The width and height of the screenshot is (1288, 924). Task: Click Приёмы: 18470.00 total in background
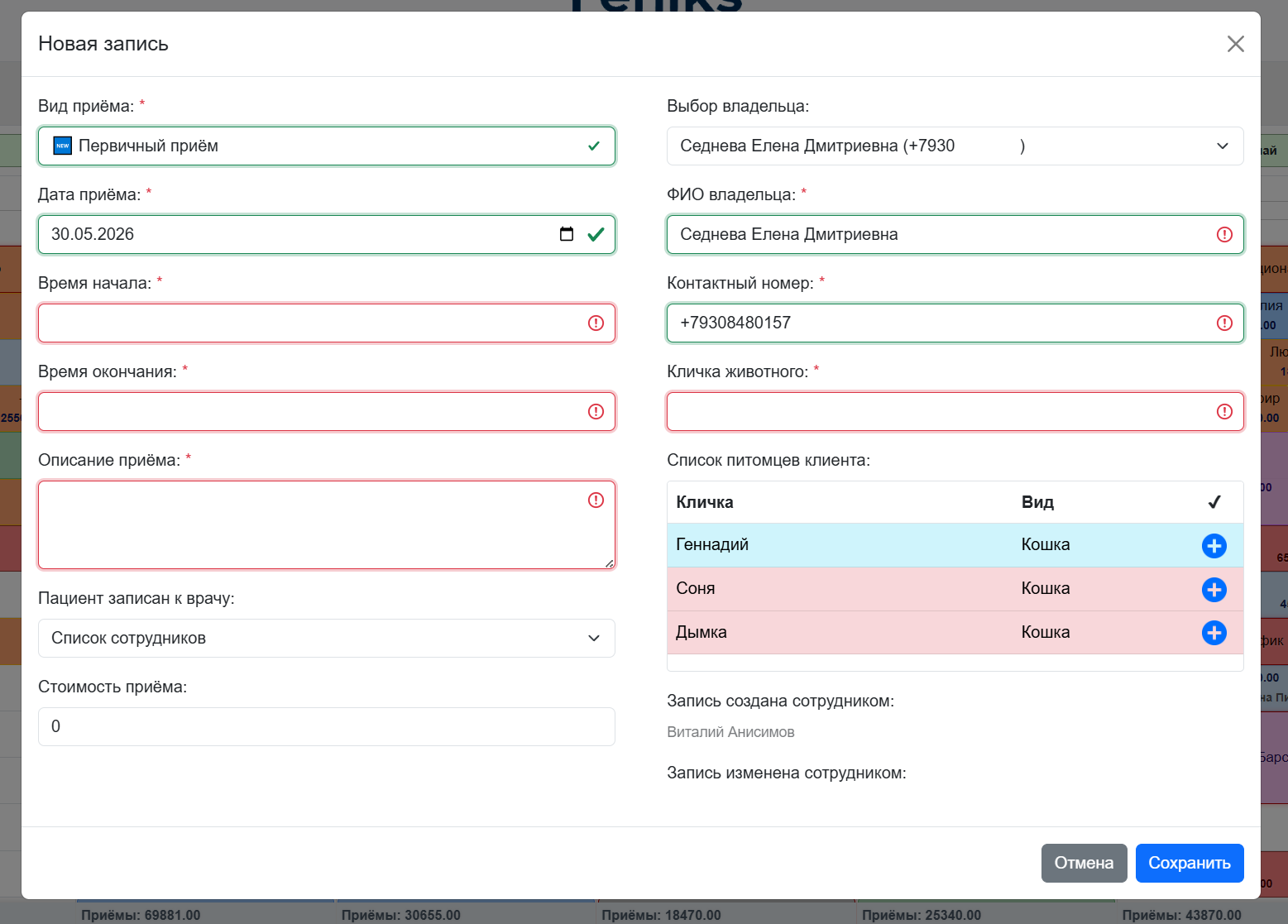pos(661,915)
